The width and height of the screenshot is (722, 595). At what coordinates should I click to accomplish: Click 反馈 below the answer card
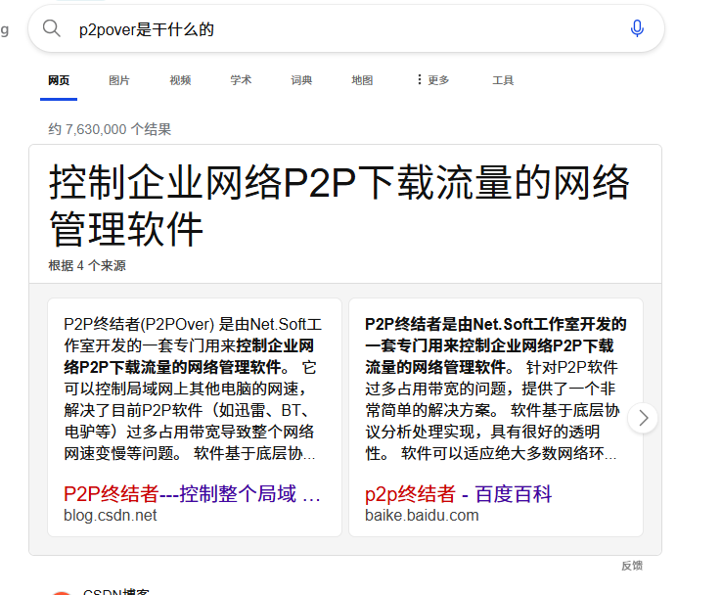pos(632,566)
